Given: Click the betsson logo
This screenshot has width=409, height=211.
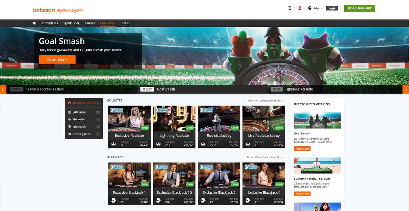Looking at the screenshot, I should [x=58, y=10].
